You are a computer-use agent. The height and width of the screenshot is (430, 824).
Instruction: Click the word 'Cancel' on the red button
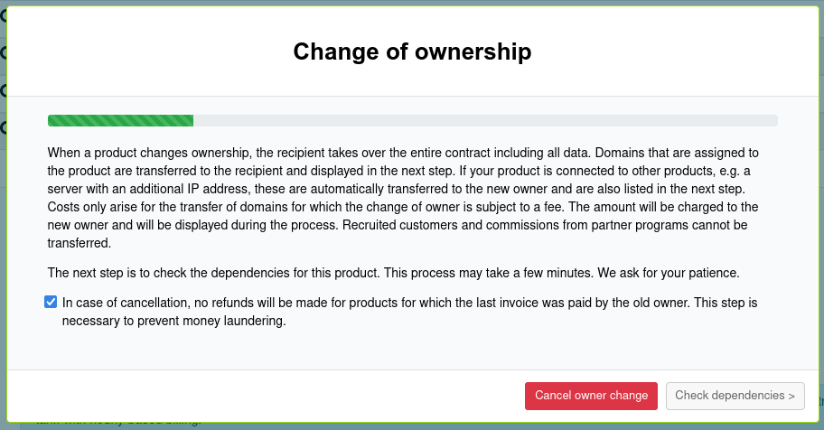553,396
